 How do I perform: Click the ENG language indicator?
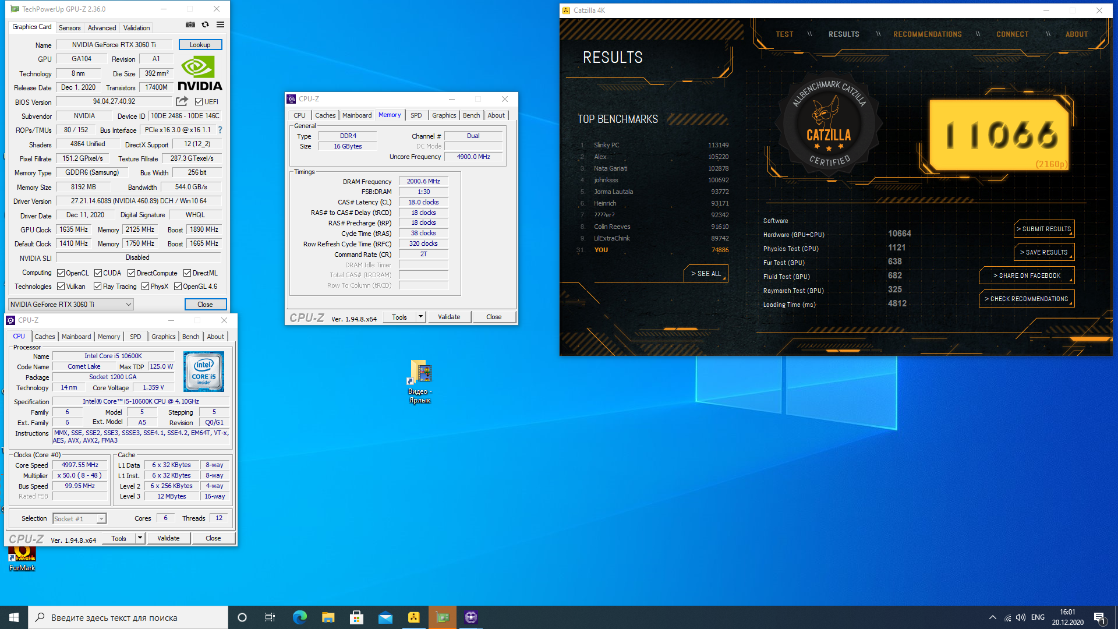(1038, 617)
